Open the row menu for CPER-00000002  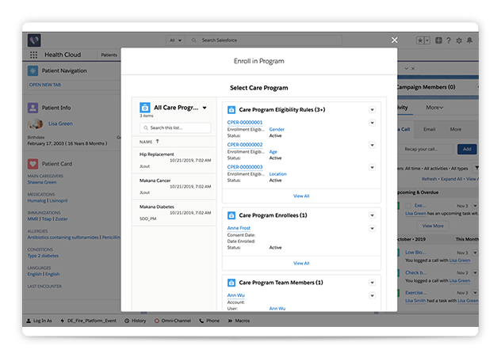point(372,145)
